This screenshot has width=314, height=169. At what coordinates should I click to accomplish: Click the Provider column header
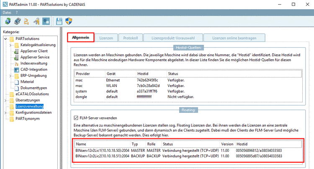point(90,73)
